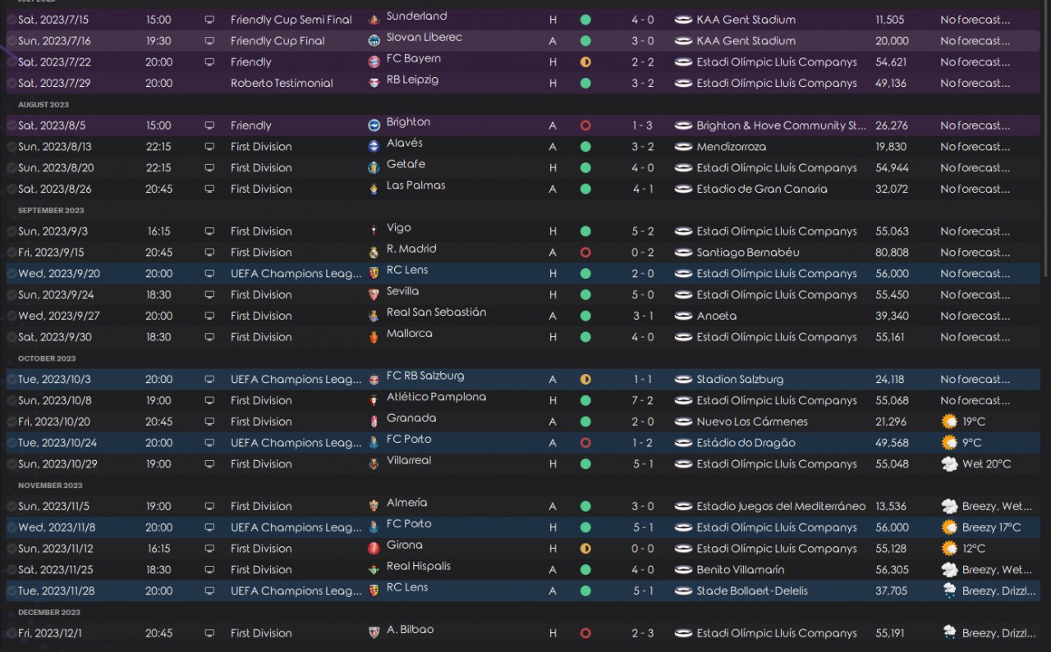Click sunny weather icon on Granada row

(x=949, y=422)
